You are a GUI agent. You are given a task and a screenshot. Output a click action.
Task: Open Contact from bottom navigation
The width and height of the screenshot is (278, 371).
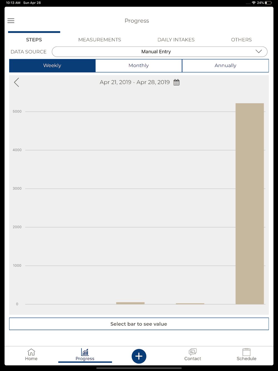pyautogui.click(x=193, y=355)
